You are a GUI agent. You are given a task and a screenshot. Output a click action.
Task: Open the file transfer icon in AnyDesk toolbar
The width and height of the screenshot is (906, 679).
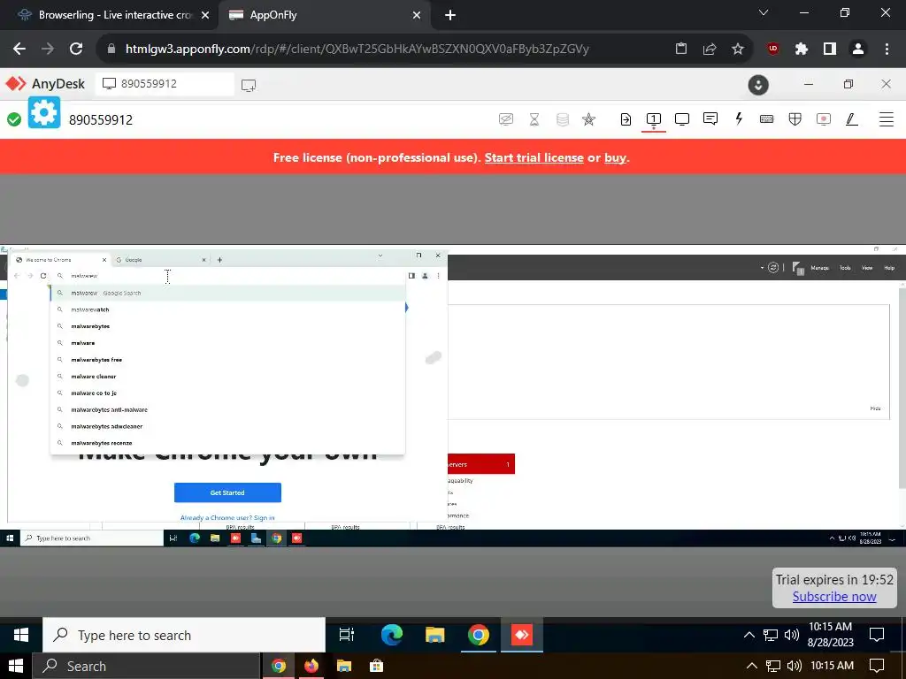[x=626, y=119]
